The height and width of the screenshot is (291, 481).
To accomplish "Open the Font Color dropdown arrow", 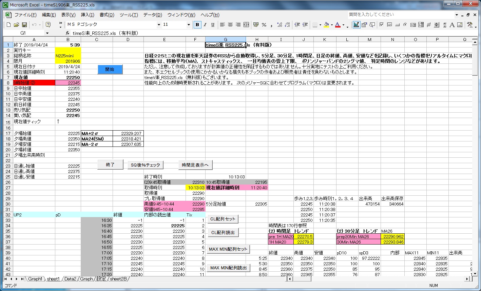I will coord(343,24).
